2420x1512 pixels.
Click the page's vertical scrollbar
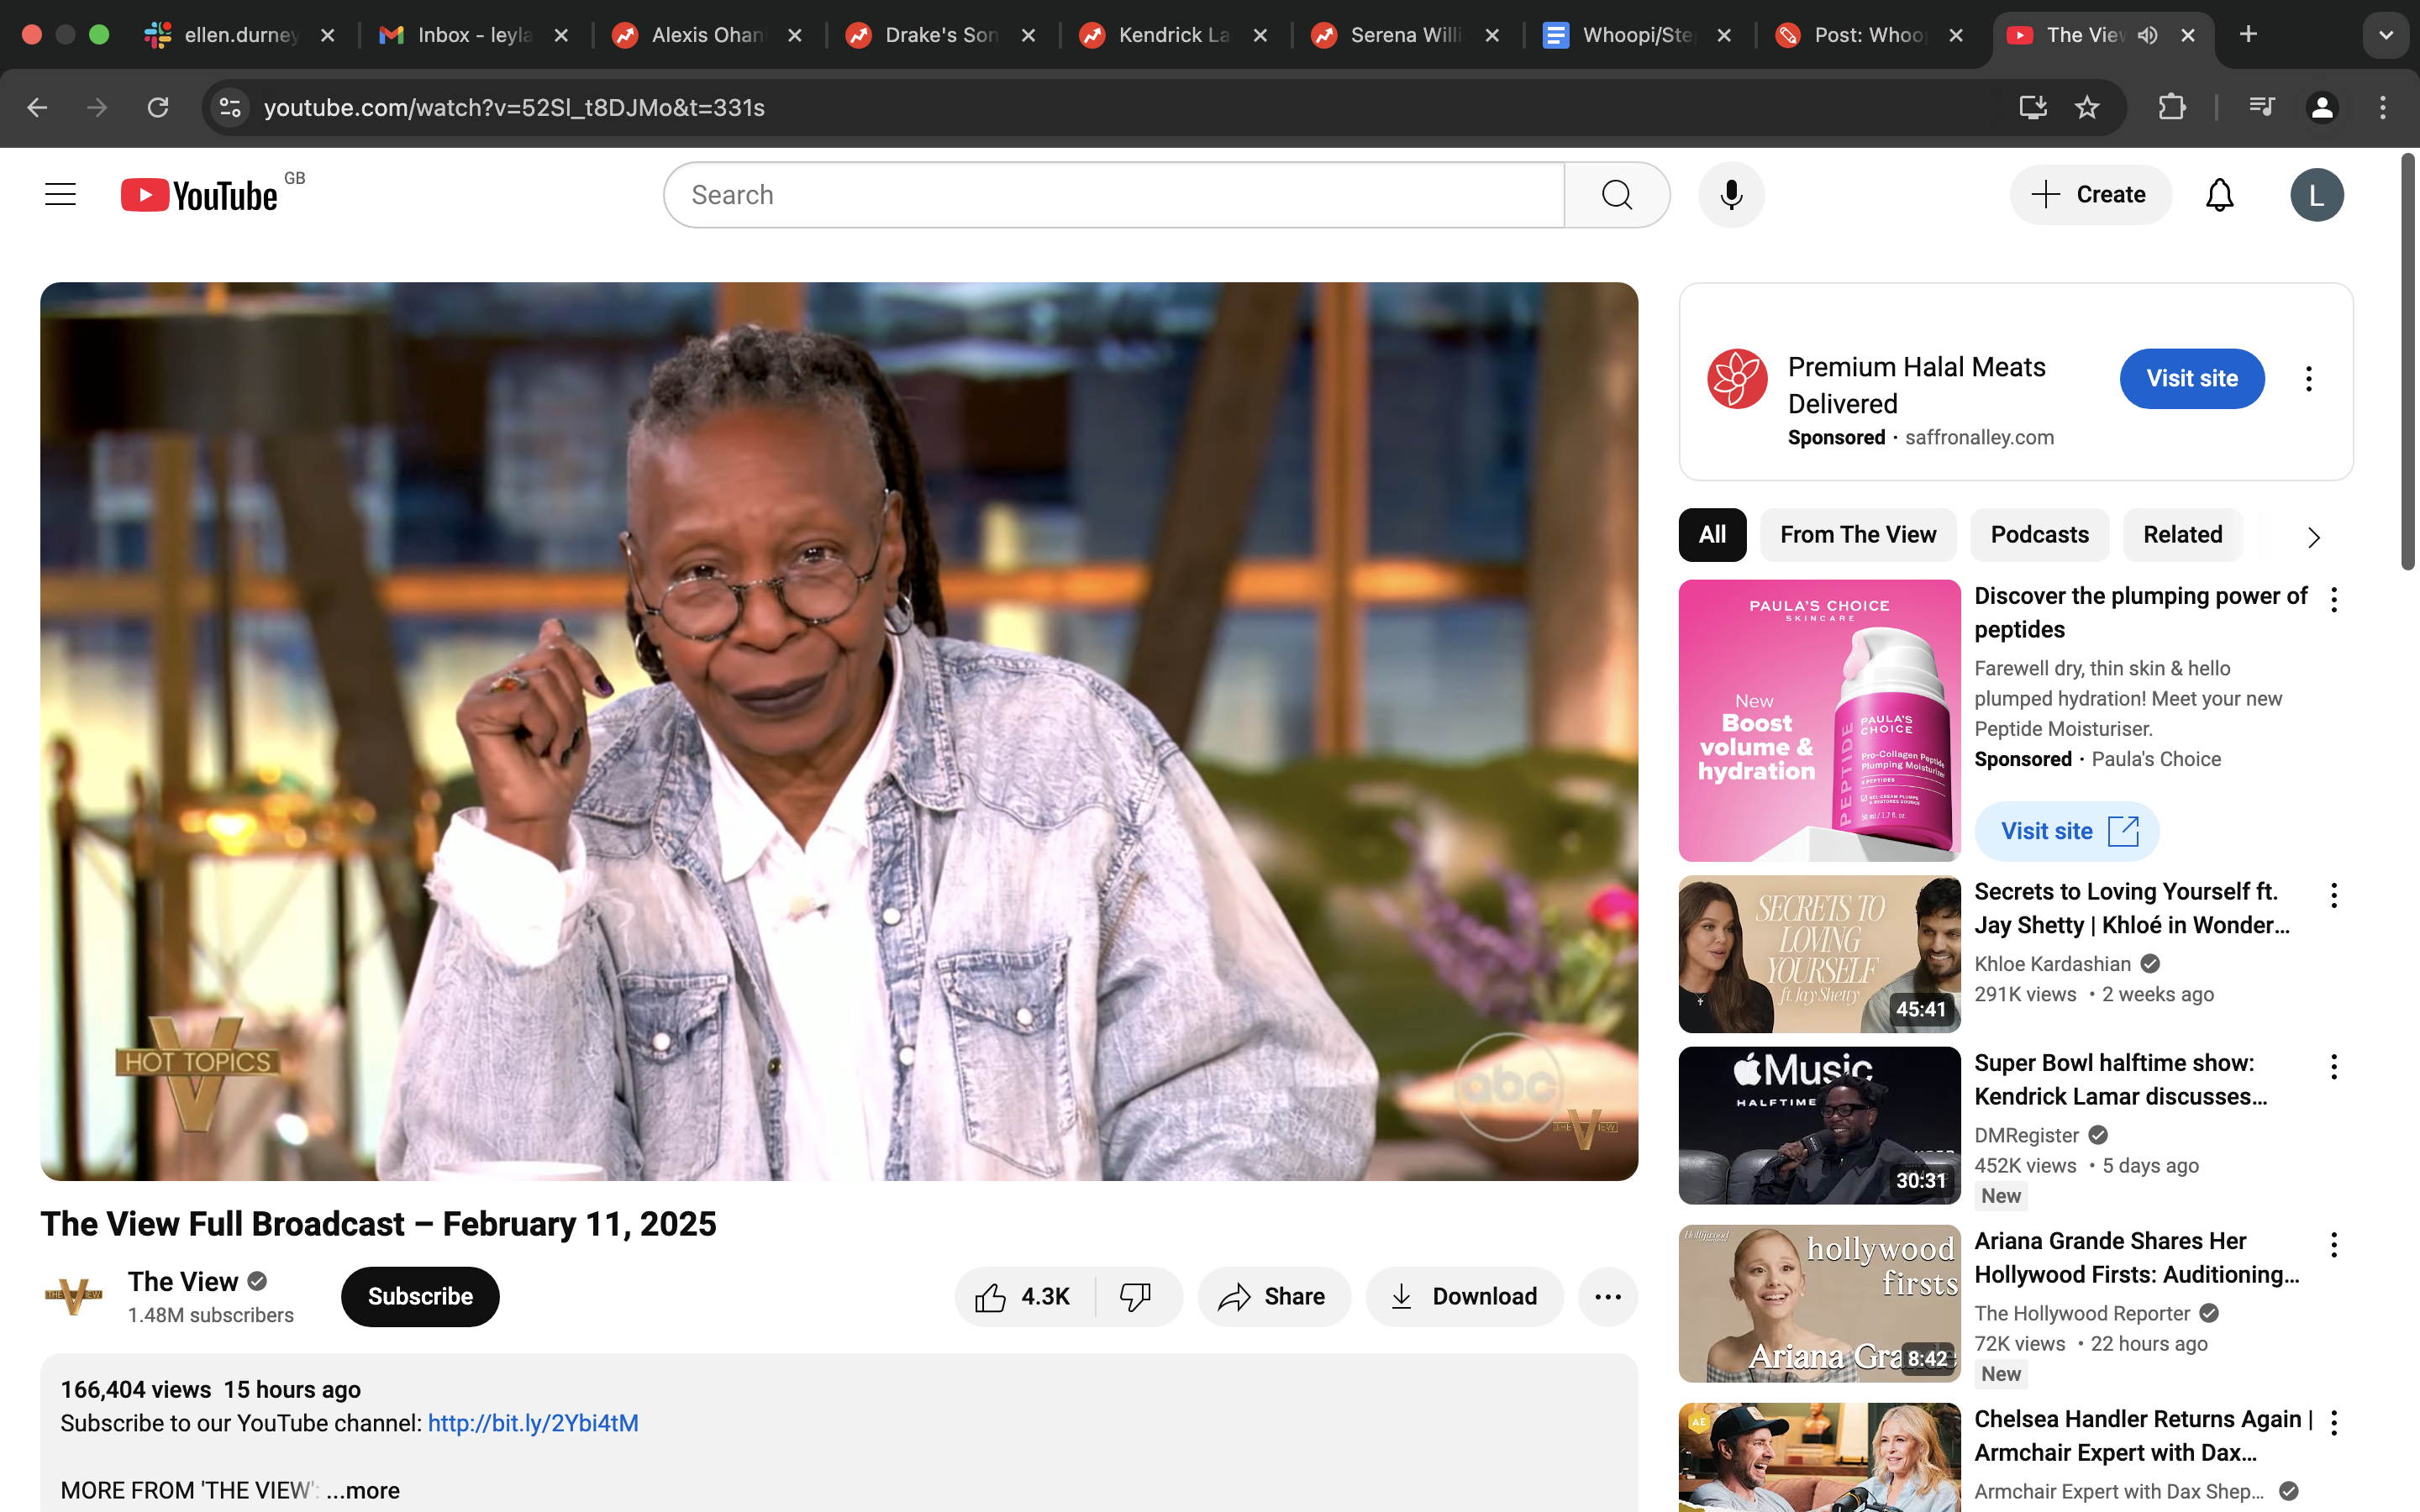pos(2408,360)
